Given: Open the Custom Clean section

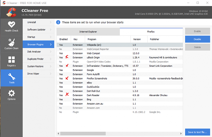Looking at the screenshot, I should (x=12, y=44).
